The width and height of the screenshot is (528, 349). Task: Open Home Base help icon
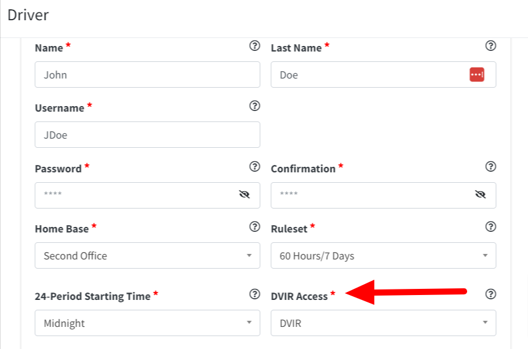(x=254, y=227)
